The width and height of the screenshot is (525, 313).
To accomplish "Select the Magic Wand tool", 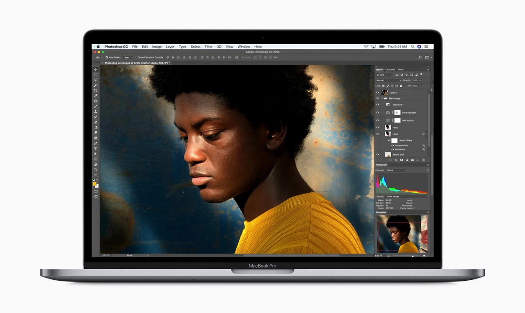I will coord(96,85).
